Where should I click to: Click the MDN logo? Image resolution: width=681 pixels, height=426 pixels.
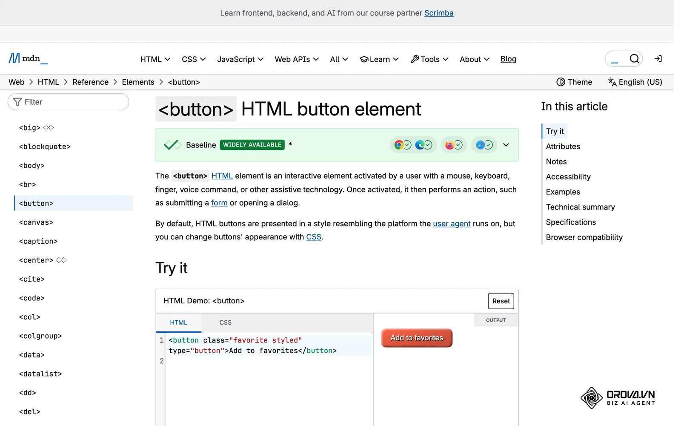pyautogui.click(x=28, y=58)
